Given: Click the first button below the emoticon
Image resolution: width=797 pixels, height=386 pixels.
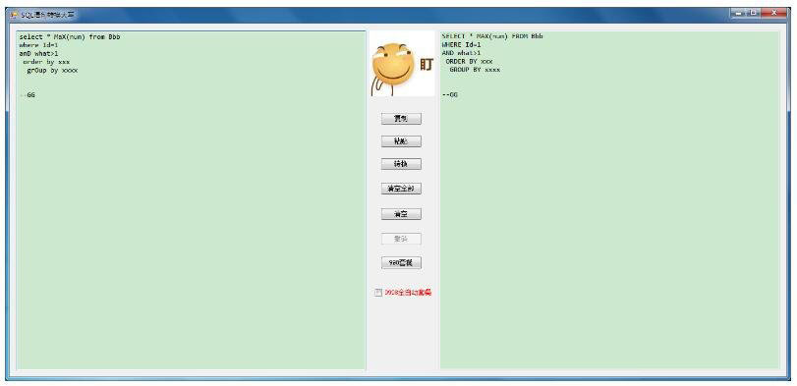Looking at the screenshot, I should (x=401, y=118).
